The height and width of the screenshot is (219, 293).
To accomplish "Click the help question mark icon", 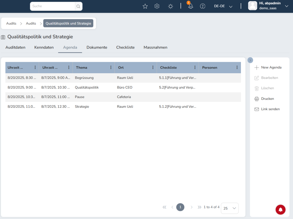I will tap(203, 6).
